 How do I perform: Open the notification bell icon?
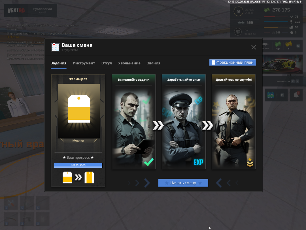[296, 95]
